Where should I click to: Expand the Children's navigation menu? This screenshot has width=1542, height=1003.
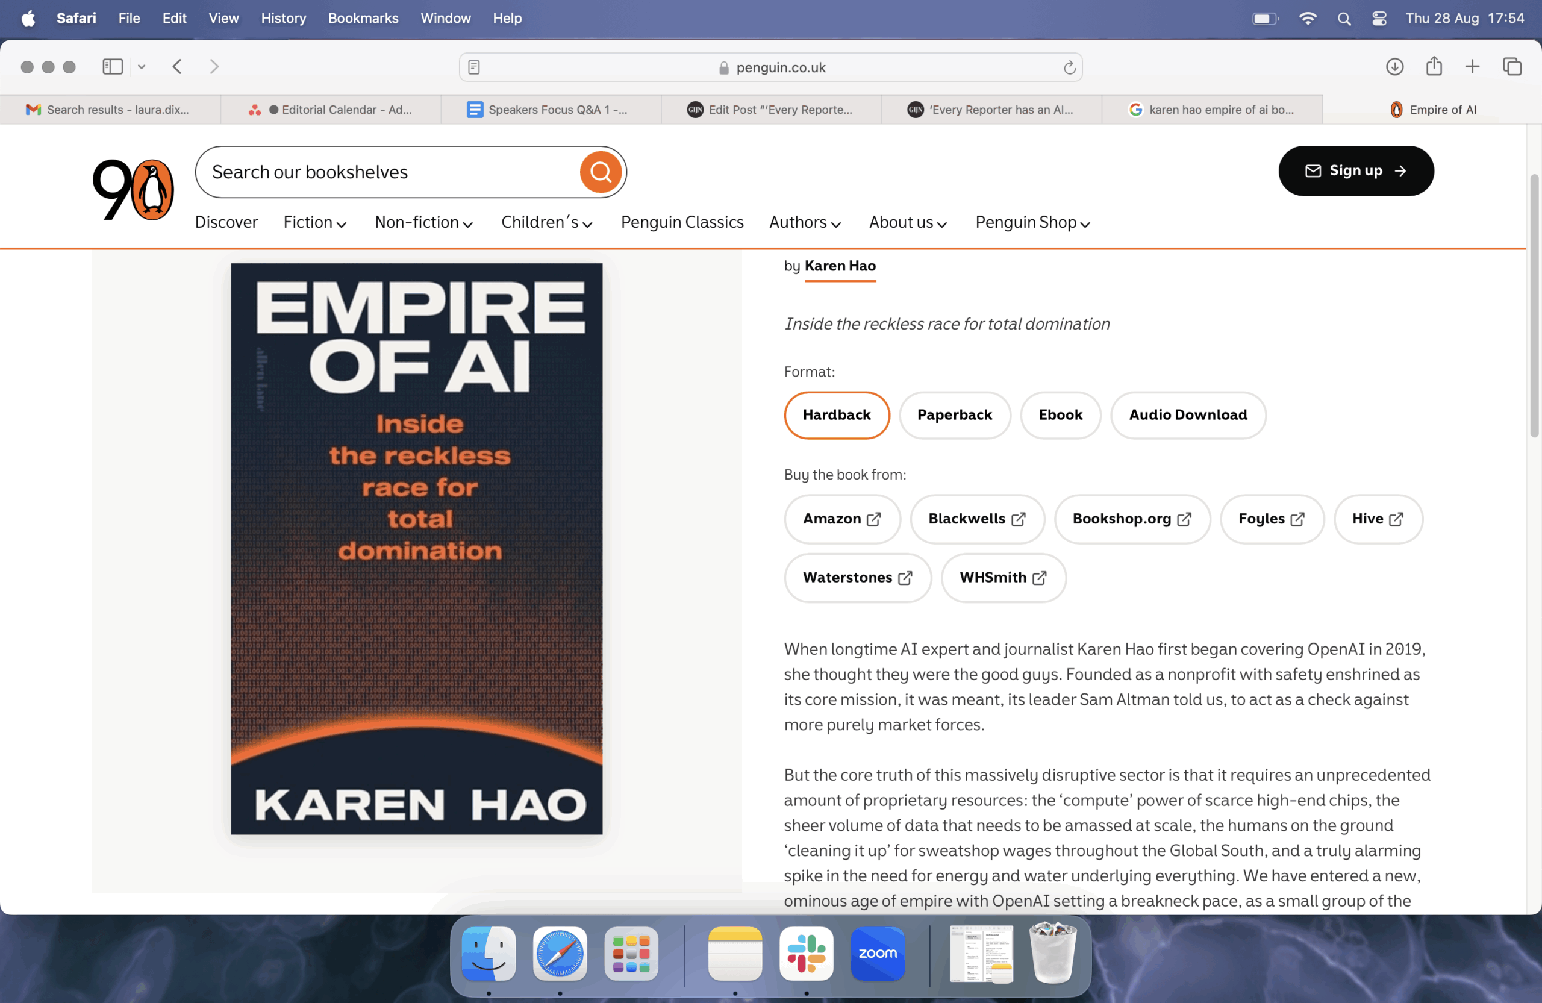point(547,222)
